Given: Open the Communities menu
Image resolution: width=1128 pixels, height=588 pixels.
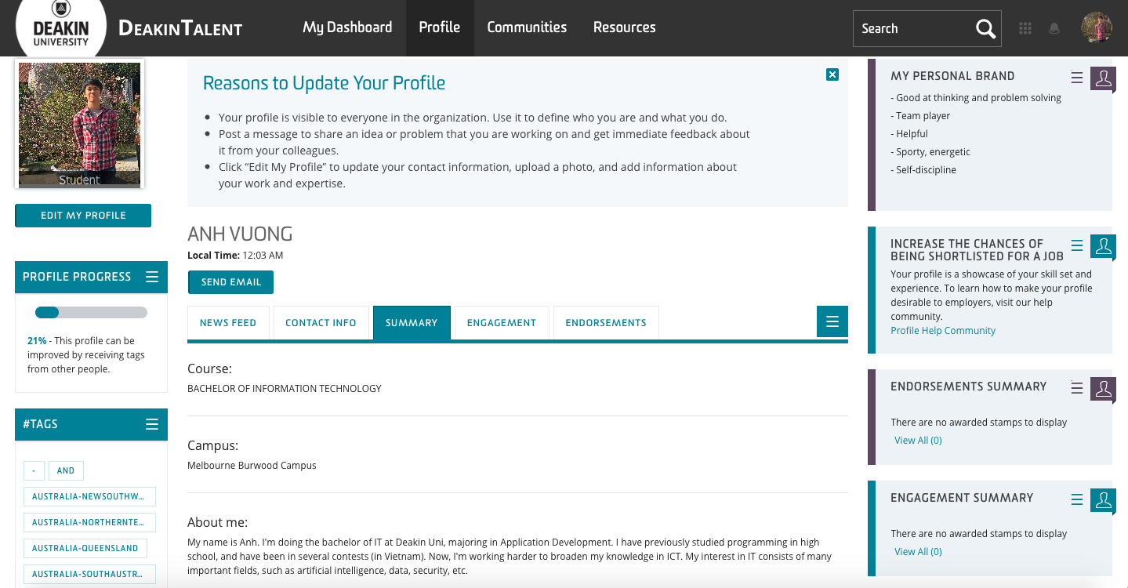Looking at the screenshot, I should 527,27.
